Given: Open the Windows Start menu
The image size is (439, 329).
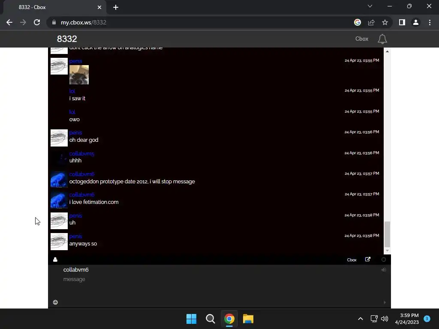Looking at the screenshot, I should point(192,319).
